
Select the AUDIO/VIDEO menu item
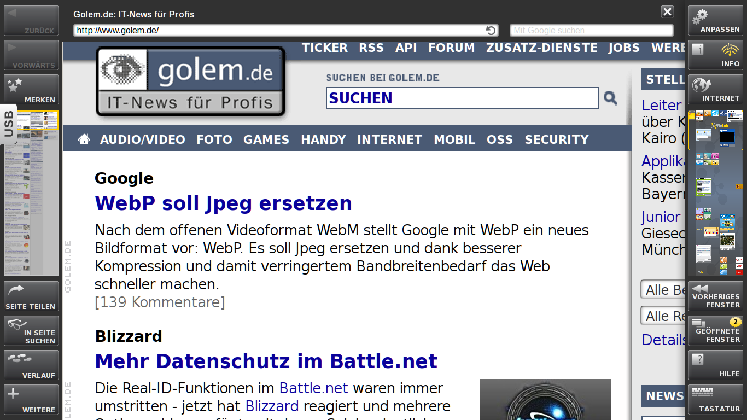(142, 139)
